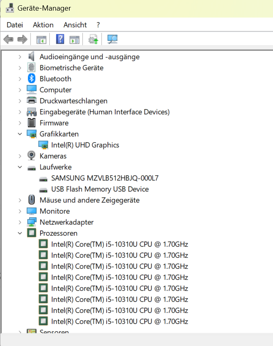Expand the Mäuse und andere Zeigegeräte chevron

click(x=20, y=200)
